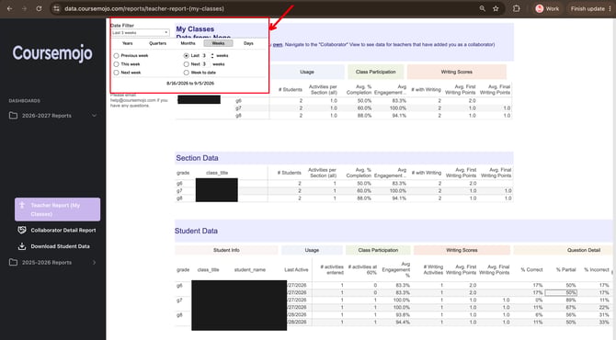Switch to the Years tab in date filter
The width and height of the screenshot is (616, 340).
pos(127,43)
